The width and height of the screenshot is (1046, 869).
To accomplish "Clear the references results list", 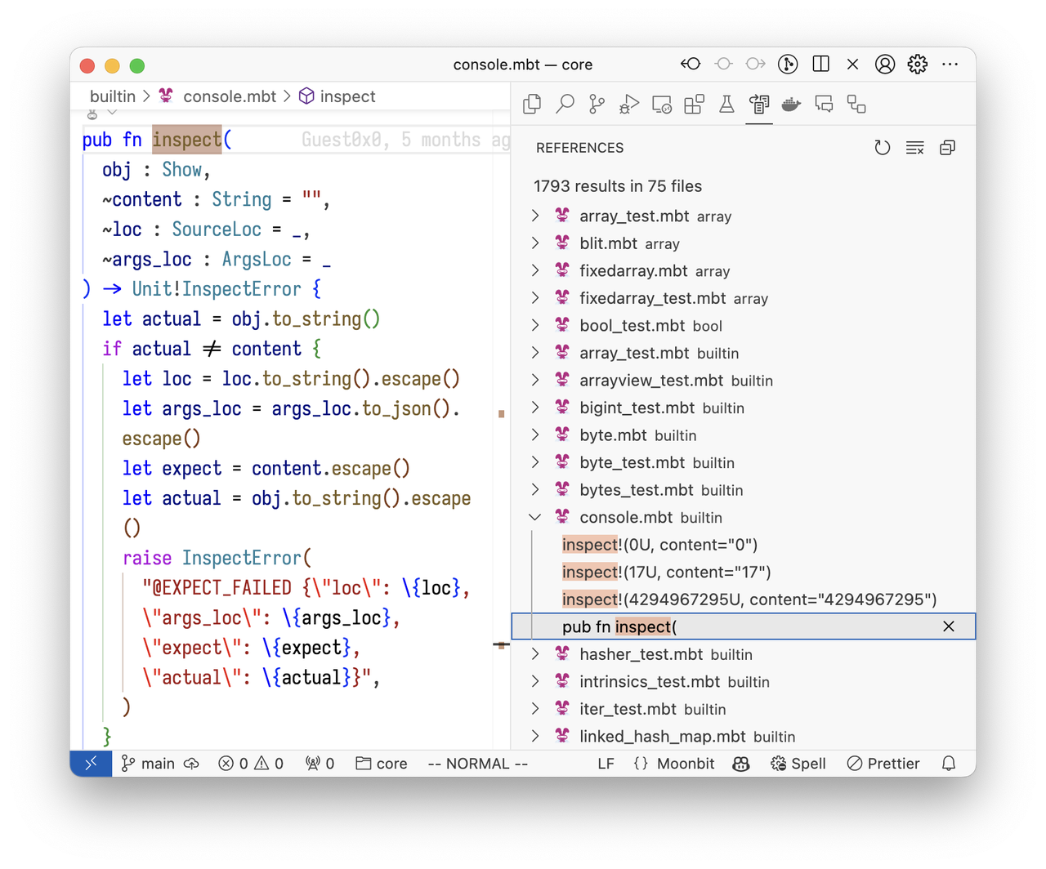I will (x=914, y=148).
